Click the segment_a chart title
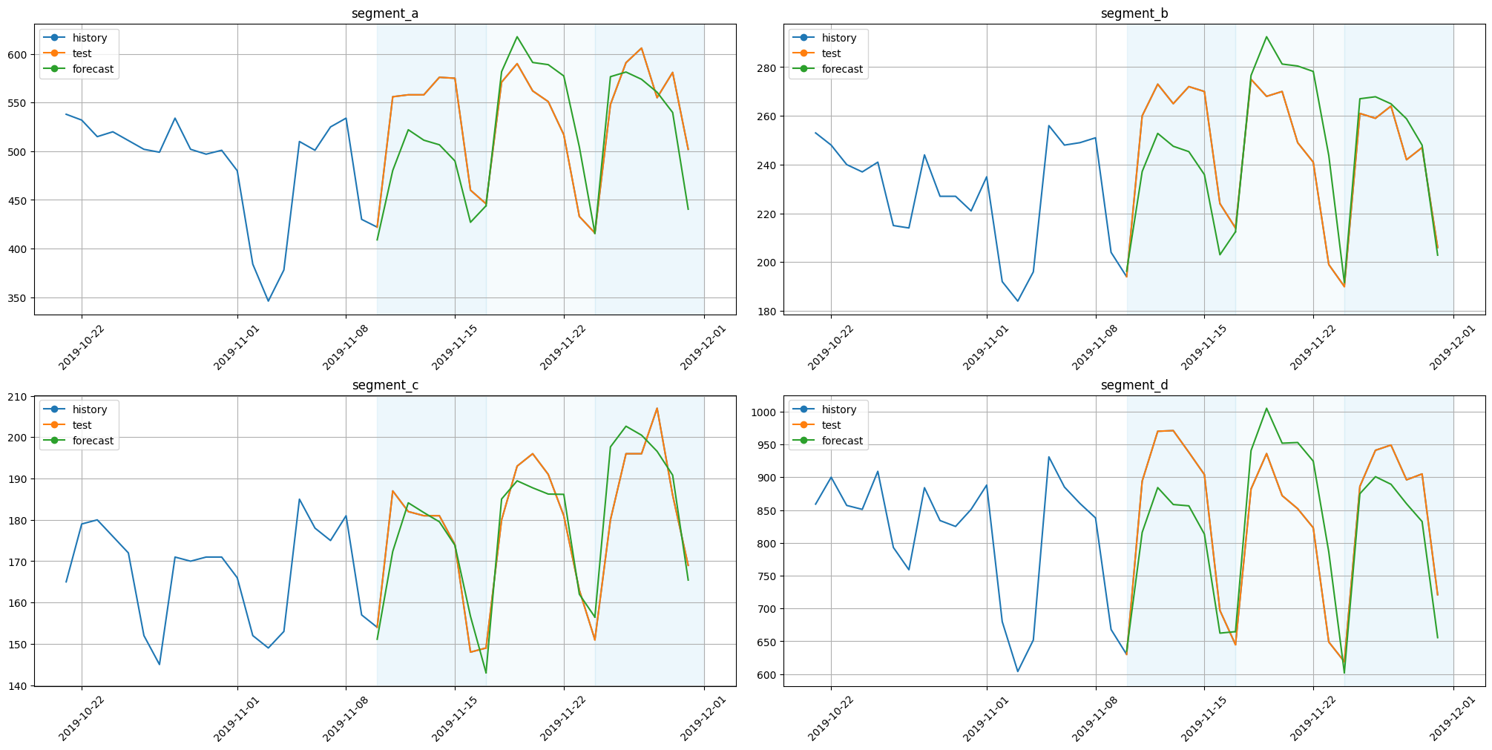 click(385, 13)
